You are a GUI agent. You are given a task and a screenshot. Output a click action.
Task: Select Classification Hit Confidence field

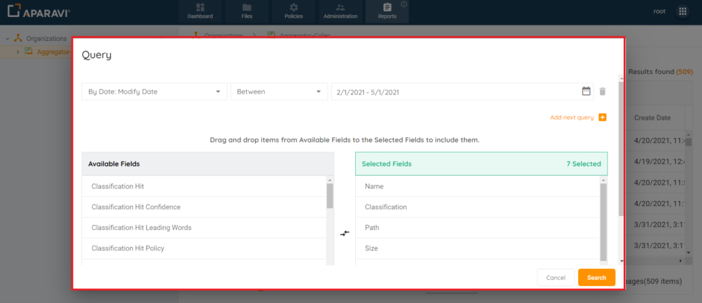[204, 207]
